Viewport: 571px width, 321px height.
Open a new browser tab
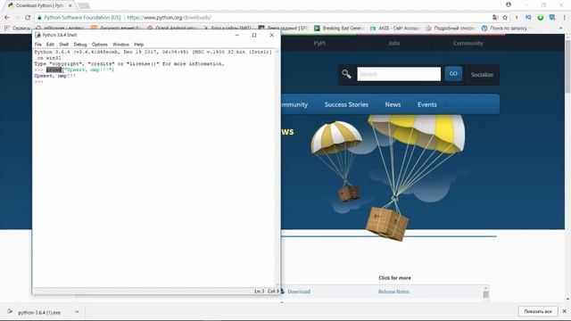tap(84, 5)
